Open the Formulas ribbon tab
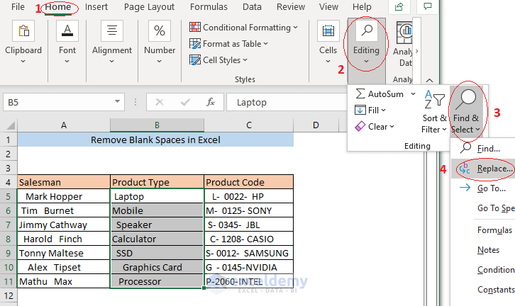The height and width of the screenshot is (306, 515). [x=209, y=7]
